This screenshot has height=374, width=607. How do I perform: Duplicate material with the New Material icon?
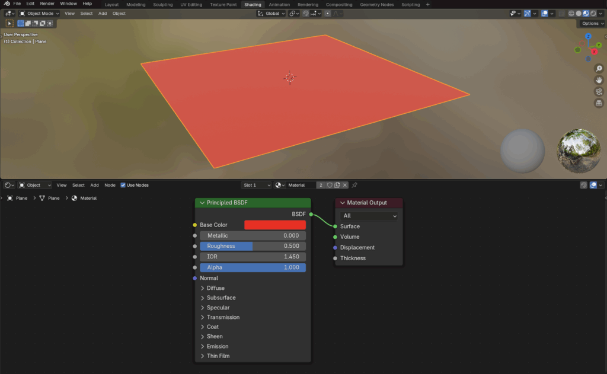(337, 185)
